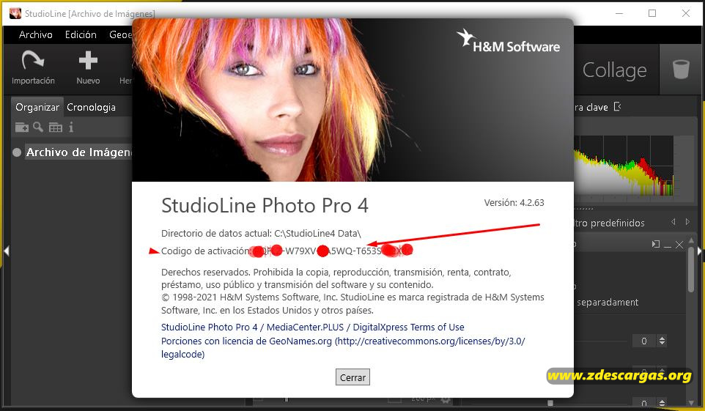
Task: Select the circle next to Archivo de Imágenes
Action: 17,152
